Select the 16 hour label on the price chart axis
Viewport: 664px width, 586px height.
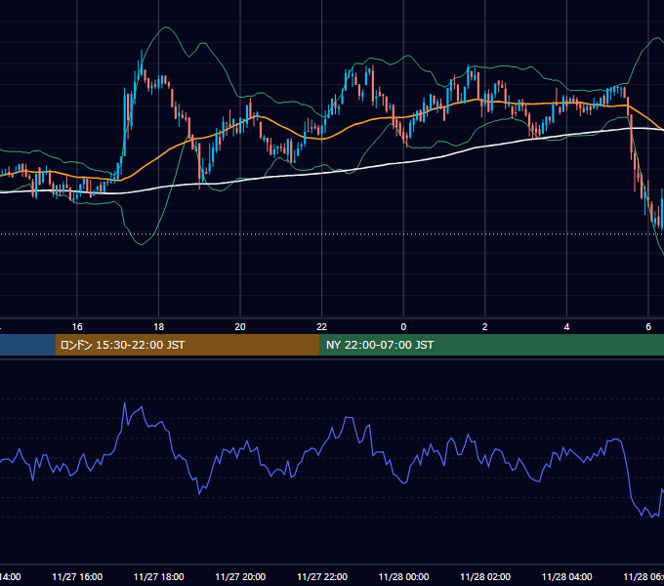click(x=77, y=327)
